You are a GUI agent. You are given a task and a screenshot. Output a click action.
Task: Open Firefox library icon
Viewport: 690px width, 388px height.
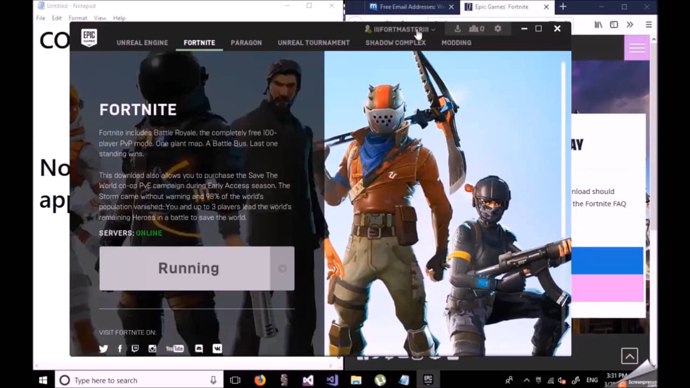598,24
